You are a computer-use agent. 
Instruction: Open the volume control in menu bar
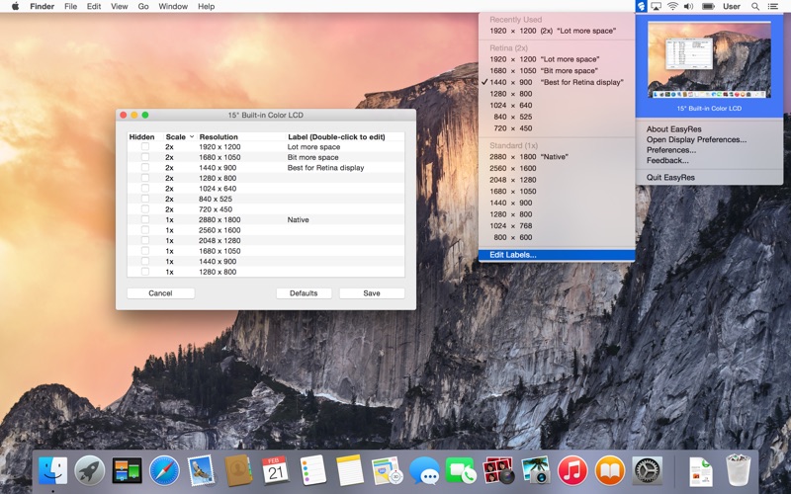(688, 6)
